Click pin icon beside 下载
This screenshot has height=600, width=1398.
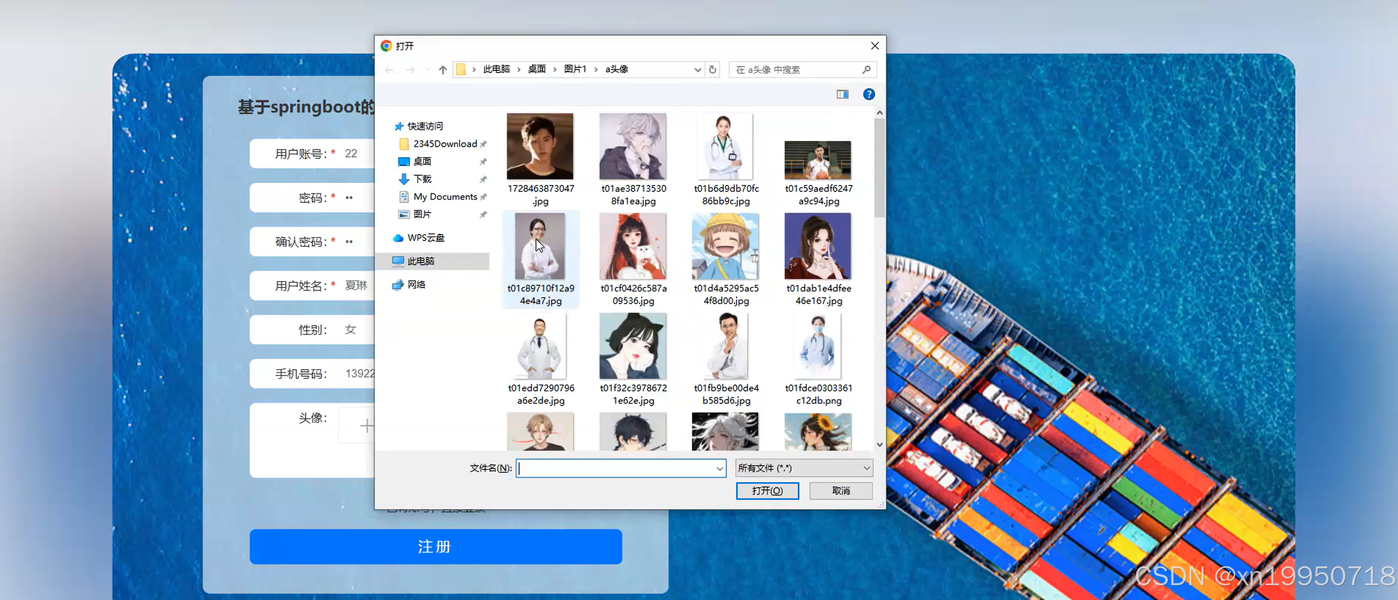click(x=483, y=180)
